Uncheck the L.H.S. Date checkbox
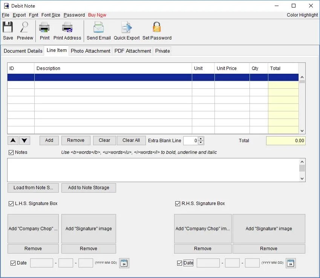 (13, 263)
